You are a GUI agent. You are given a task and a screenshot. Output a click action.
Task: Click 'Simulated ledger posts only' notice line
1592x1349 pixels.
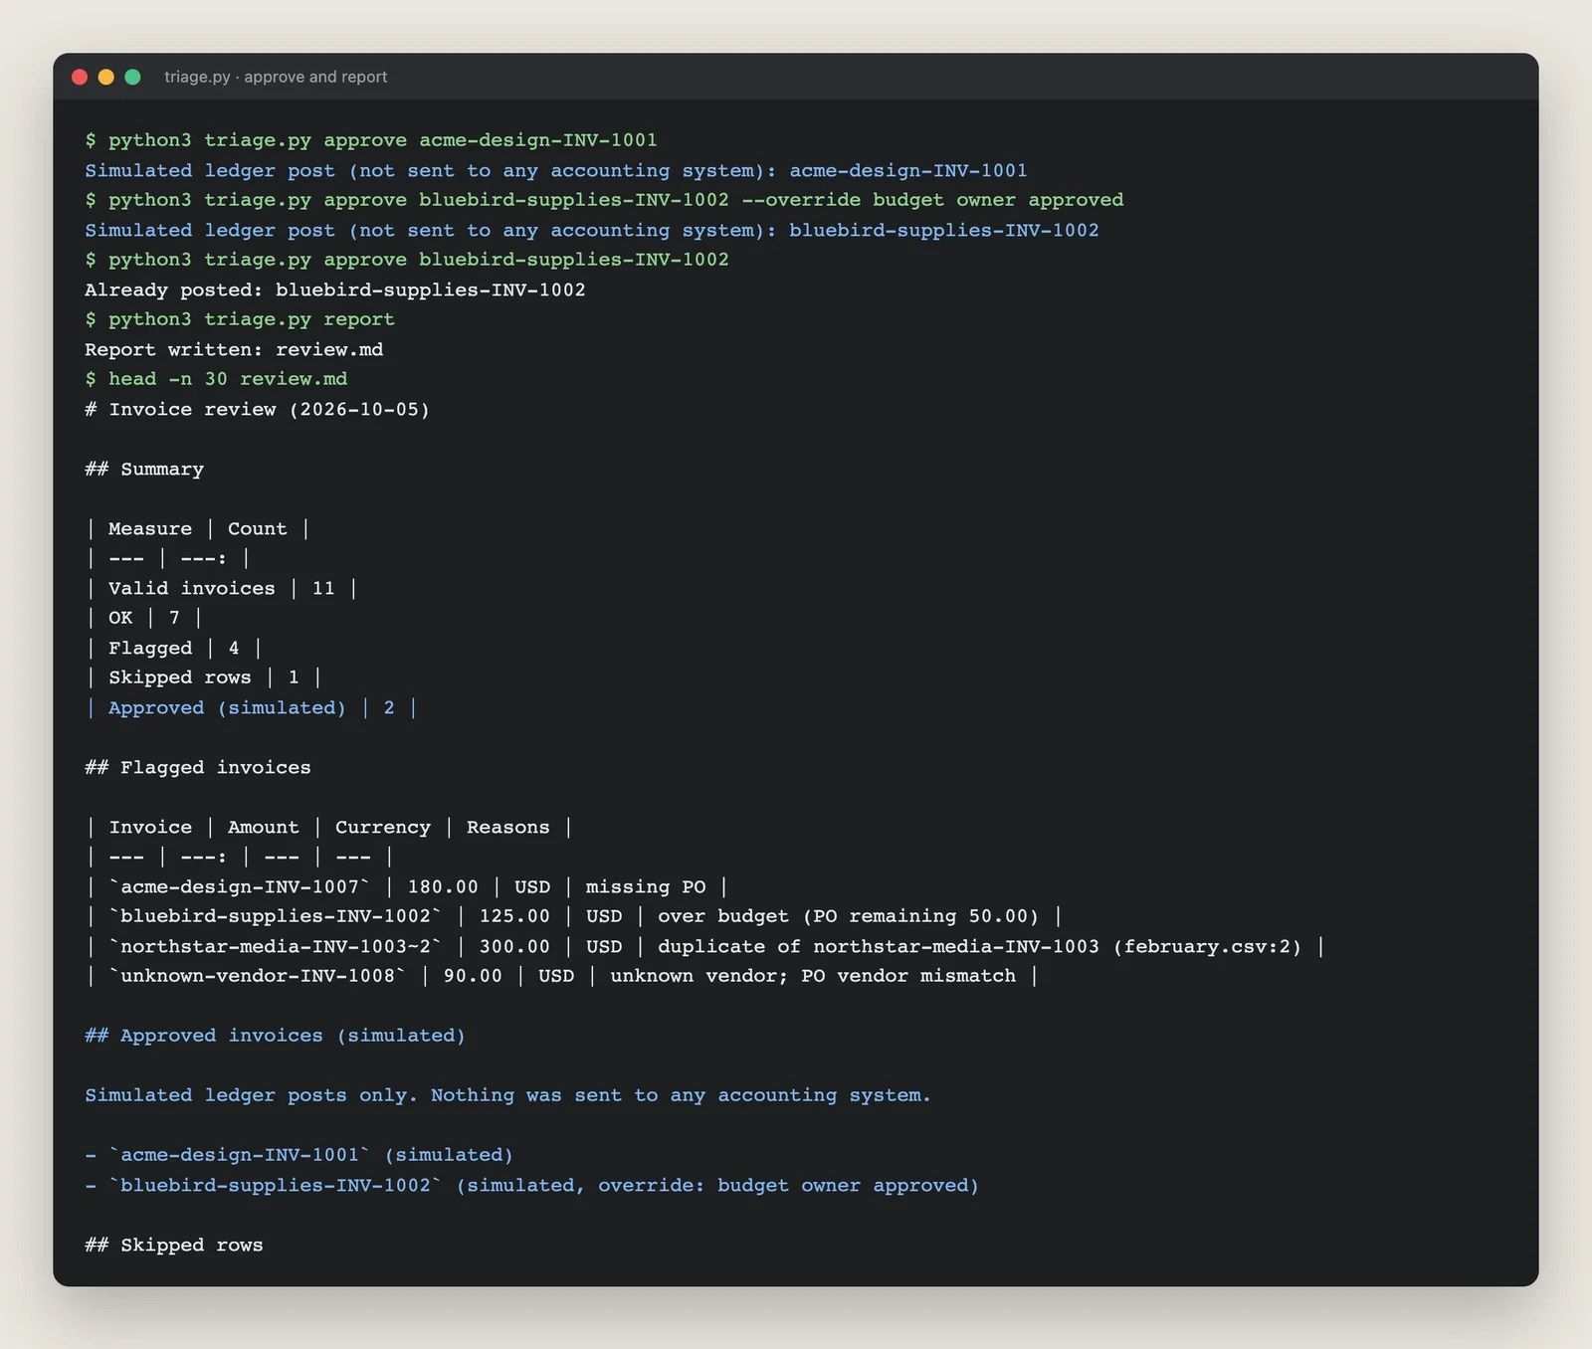pyautogui.click(x=508, y=1095)
